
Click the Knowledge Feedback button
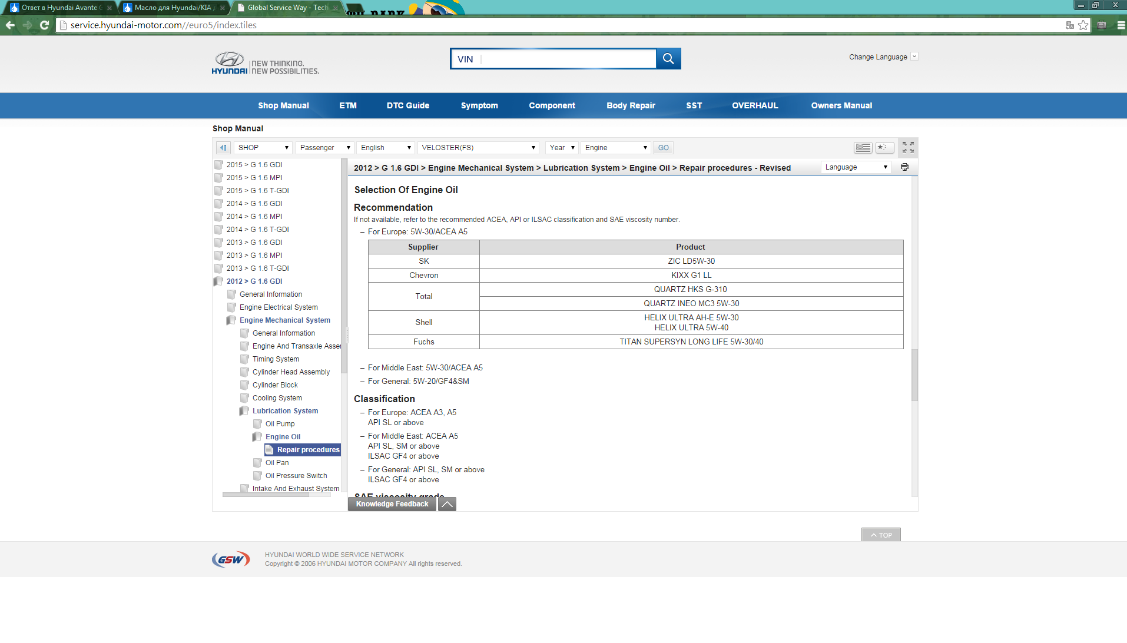(392, 504)
